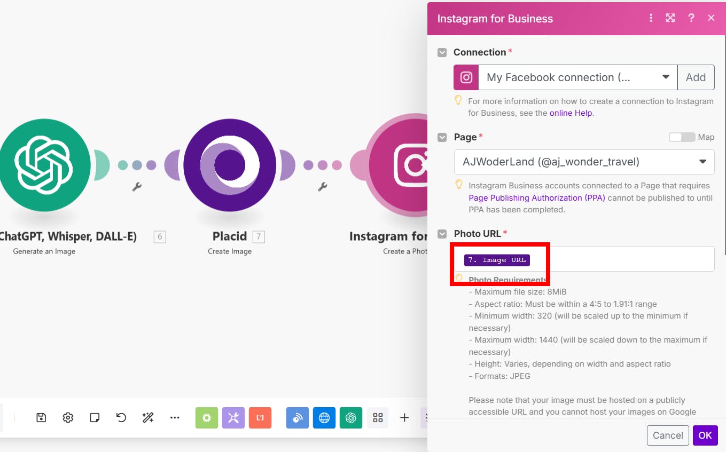This screenshot has height=452, width=726.
Task: Open the online Help link
Action: pyautogui.click(x=572, y=113)
